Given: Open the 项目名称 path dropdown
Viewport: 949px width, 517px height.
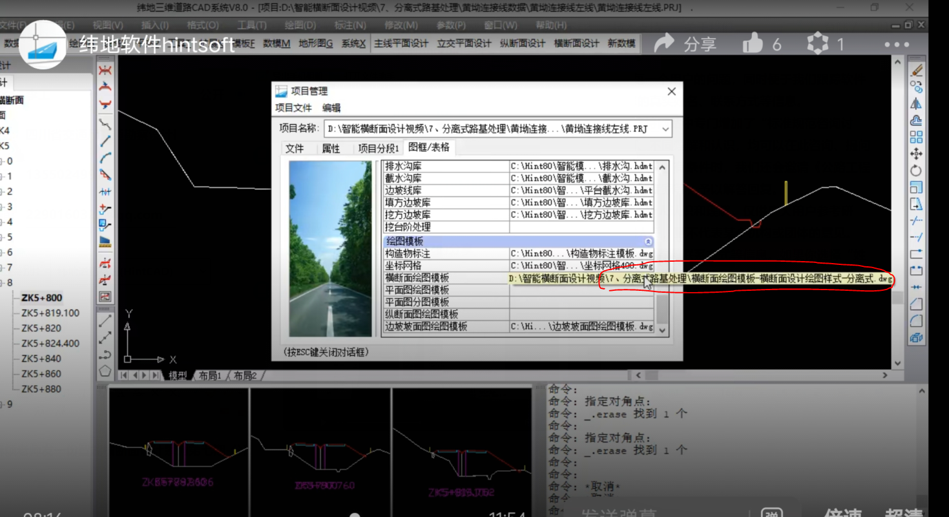Looking at the screenshot, I should point(665,129).
